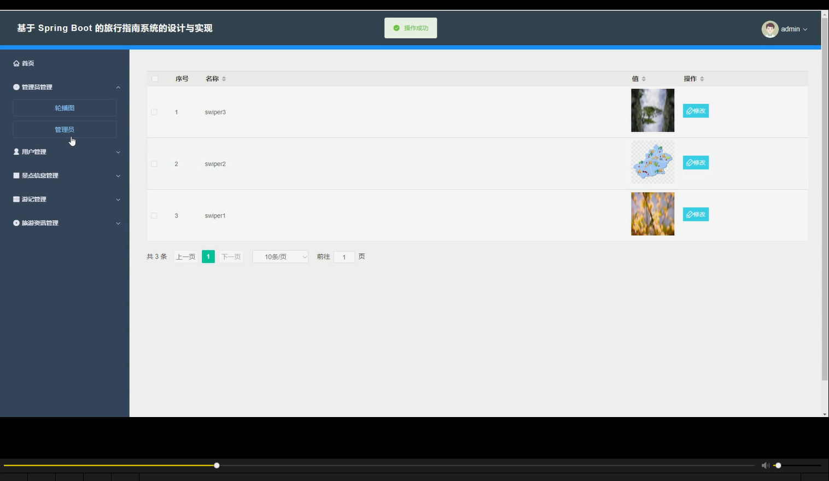Select 用户管理 menu label
This screenshot has height=481, width=829.
34,152
